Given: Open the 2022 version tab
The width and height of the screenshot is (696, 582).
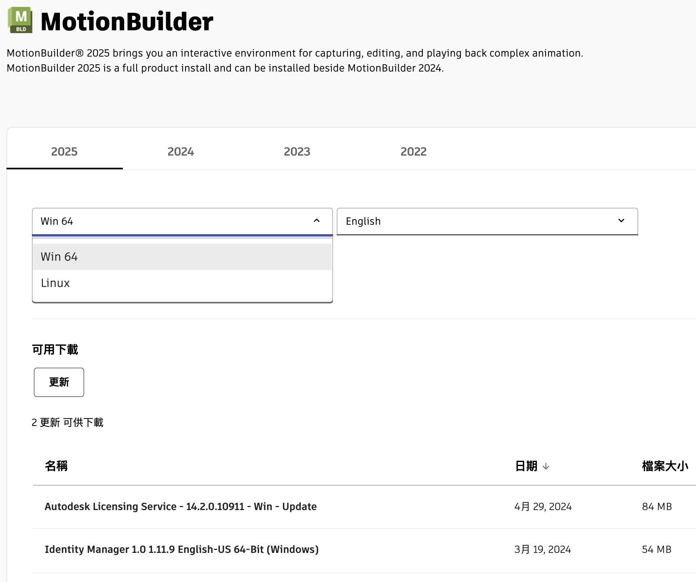Looking at the screenshot, I should coord(413,152).
